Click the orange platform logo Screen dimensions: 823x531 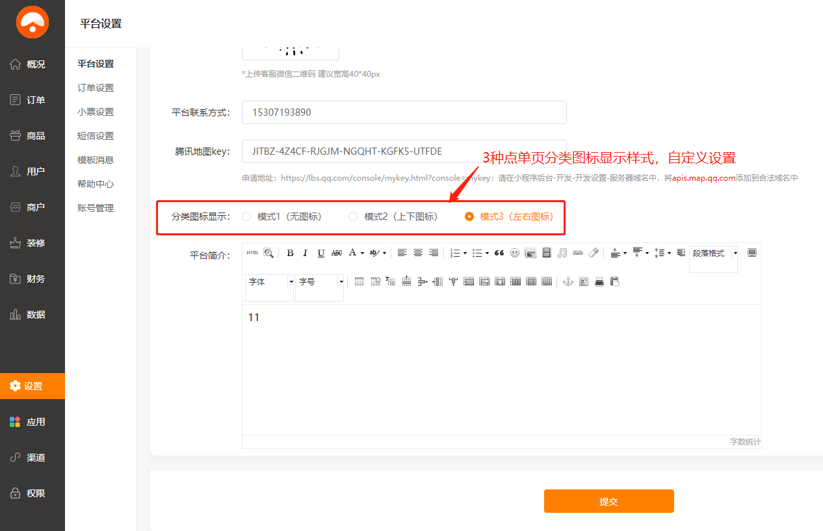click(x=33, y=22)
